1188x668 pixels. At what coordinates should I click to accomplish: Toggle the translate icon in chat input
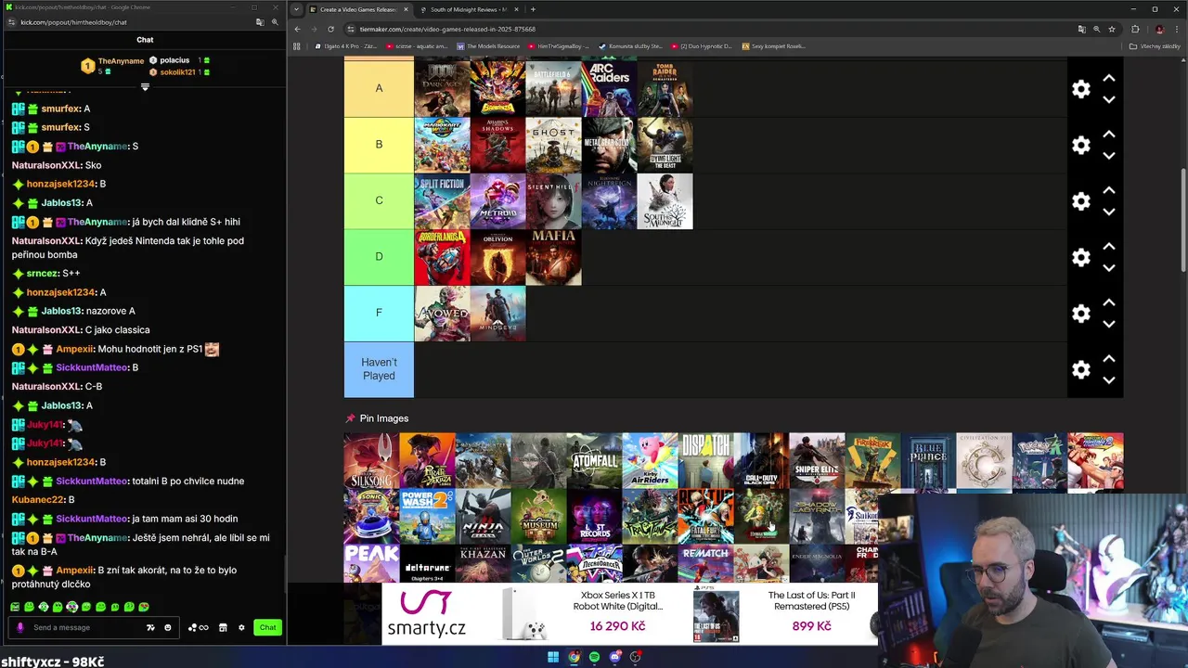[150, 627]
